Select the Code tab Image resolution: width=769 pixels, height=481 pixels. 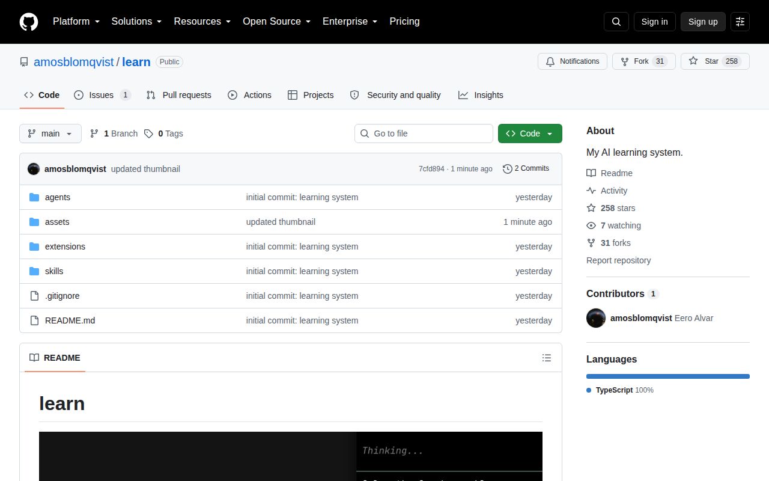pos(41,95)
